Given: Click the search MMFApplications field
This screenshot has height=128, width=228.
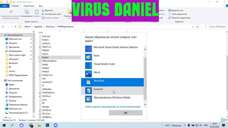Looking at the screenshot, I should click(x=215, y=27).
